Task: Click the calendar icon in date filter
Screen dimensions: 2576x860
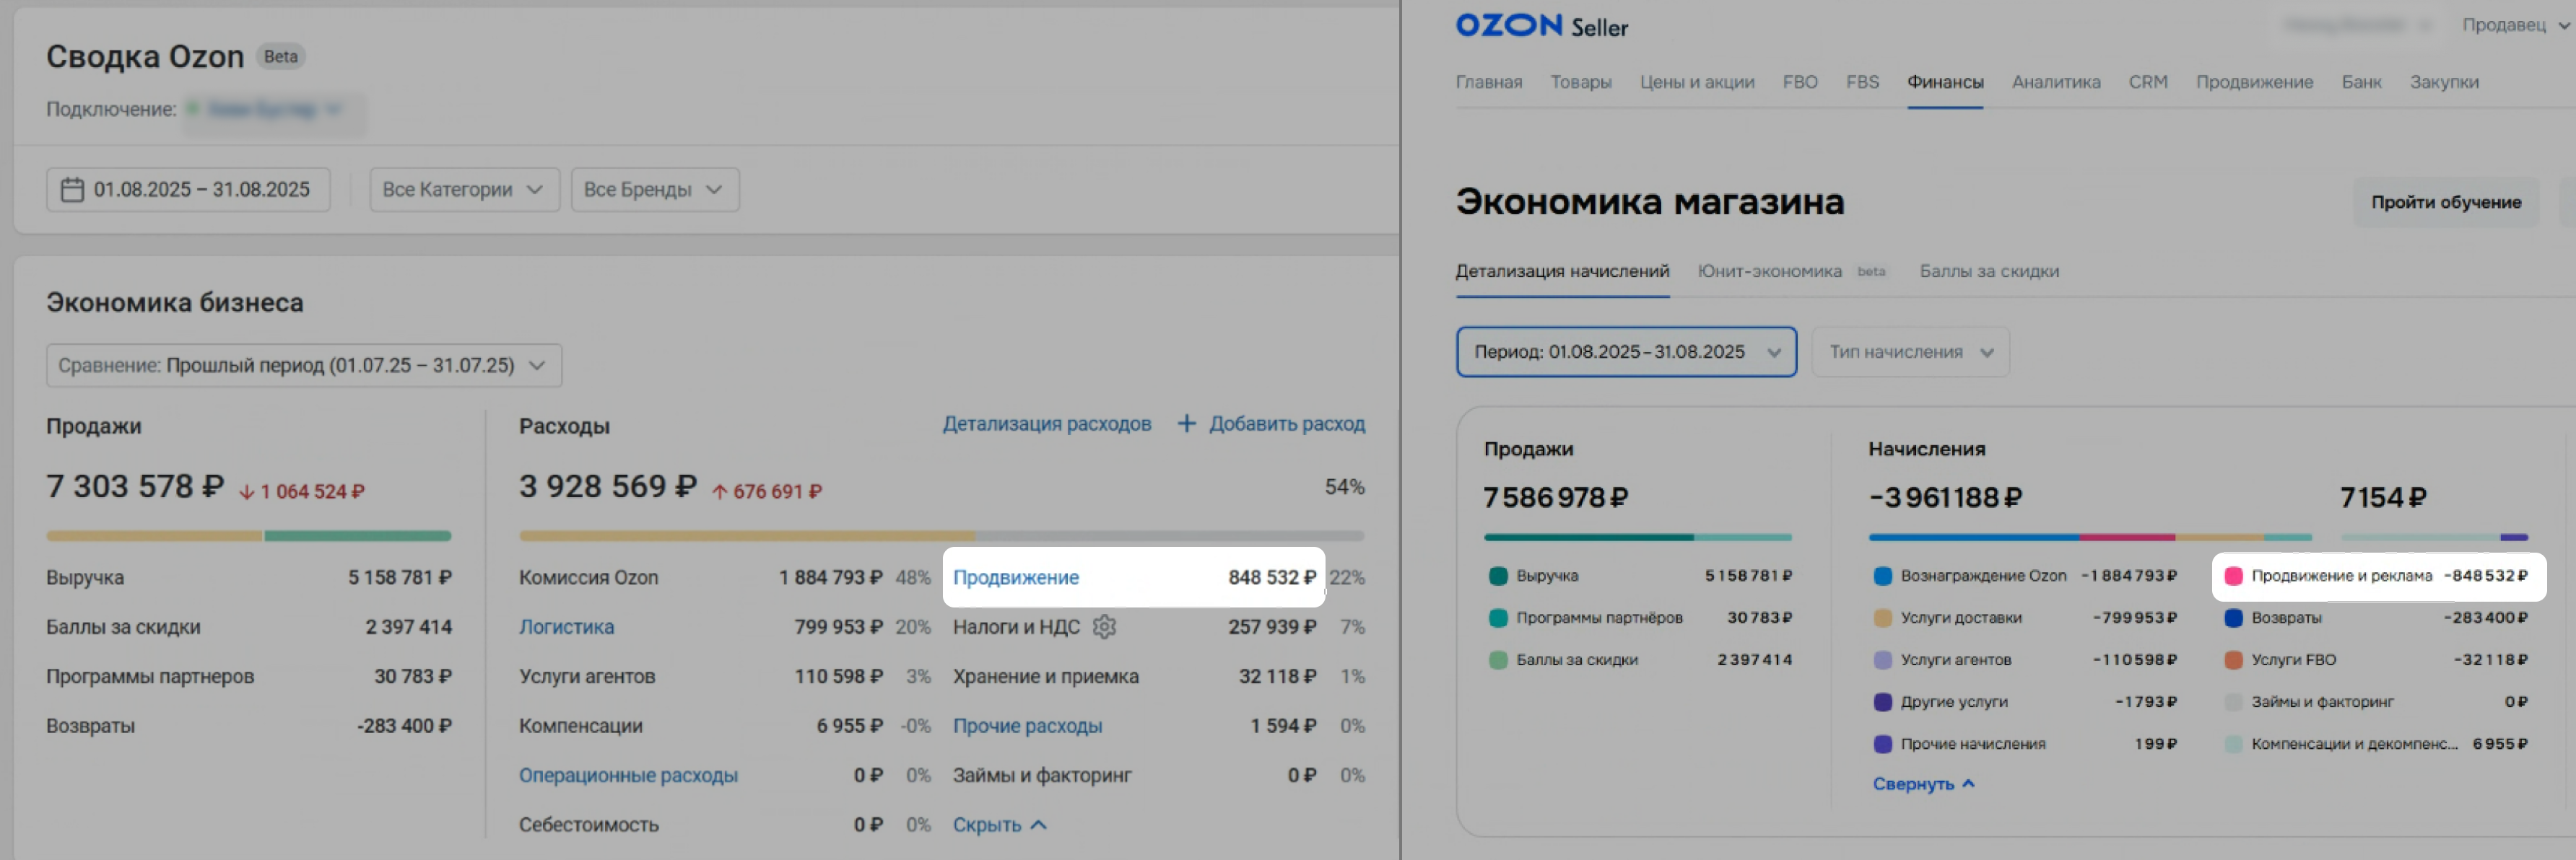Action: pos(72,190)
